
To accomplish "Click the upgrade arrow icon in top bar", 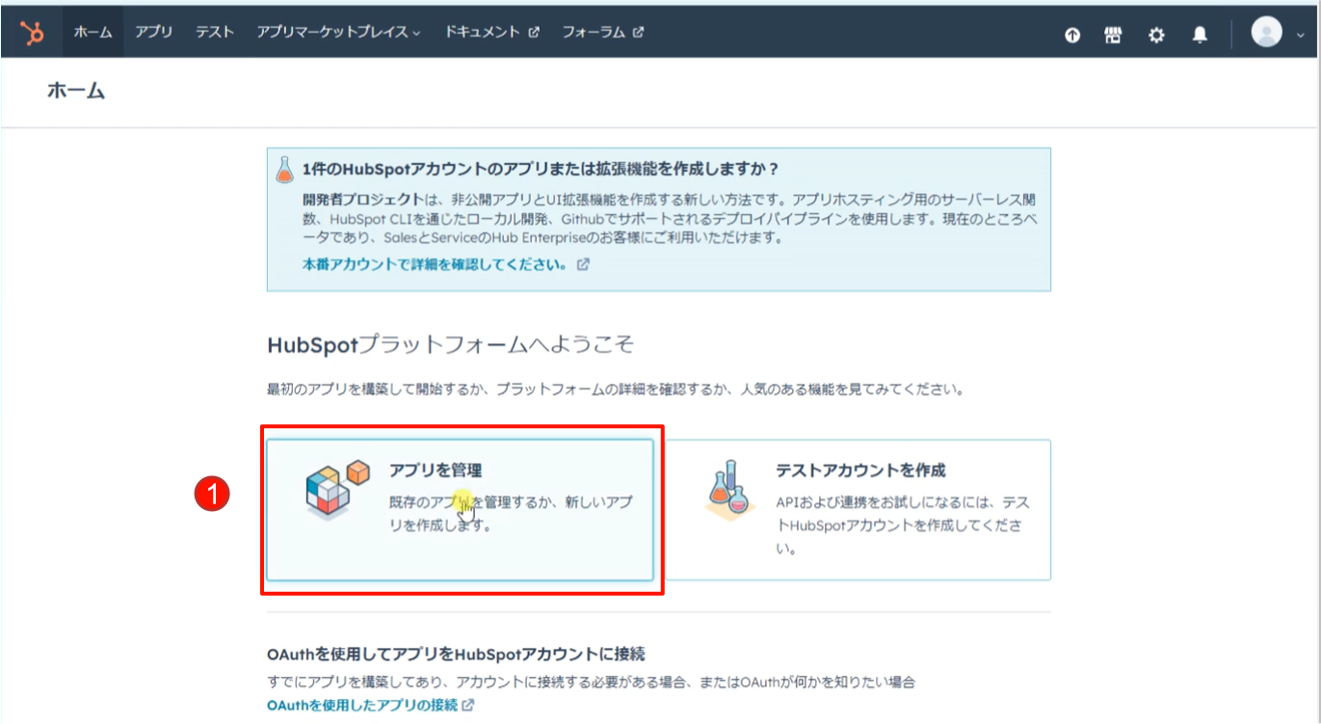I will (x=1072, y=35).
